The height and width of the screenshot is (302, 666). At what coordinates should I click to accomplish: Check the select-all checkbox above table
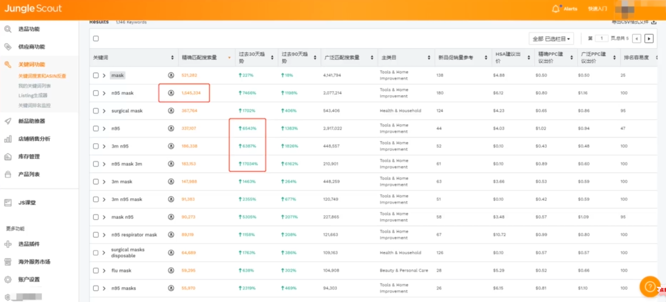96,39
